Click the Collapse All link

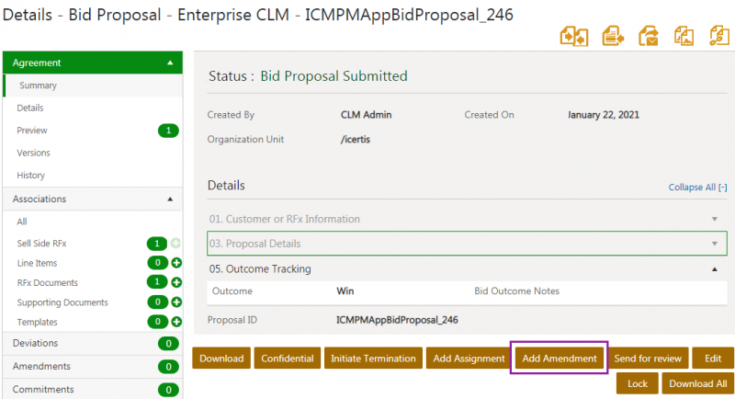[x=697, y=187]
